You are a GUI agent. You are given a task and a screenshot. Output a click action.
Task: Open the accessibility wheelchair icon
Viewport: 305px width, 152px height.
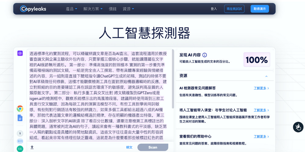click(298, 127)
